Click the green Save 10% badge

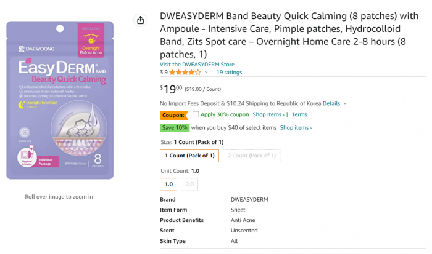click(x=175, y=128)
